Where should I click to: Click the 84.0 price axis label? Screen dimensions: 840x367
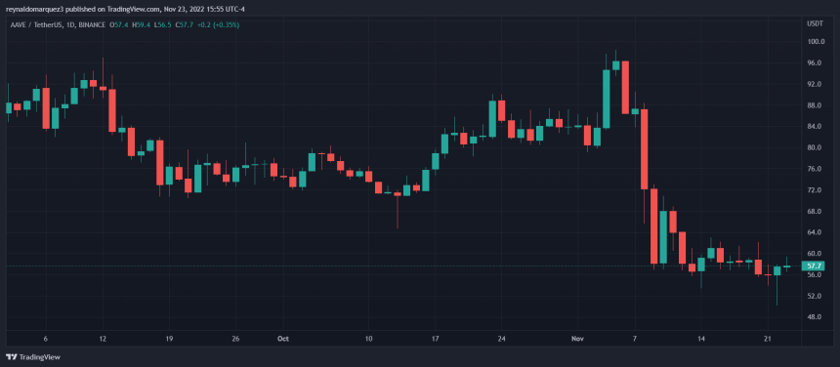(x=815, y=127)
